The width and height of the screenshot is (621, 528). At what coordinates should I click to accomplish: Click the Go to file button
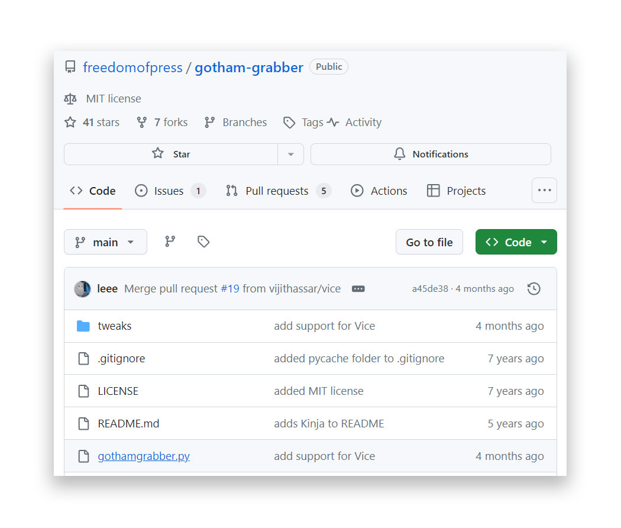tap(429, 242)
